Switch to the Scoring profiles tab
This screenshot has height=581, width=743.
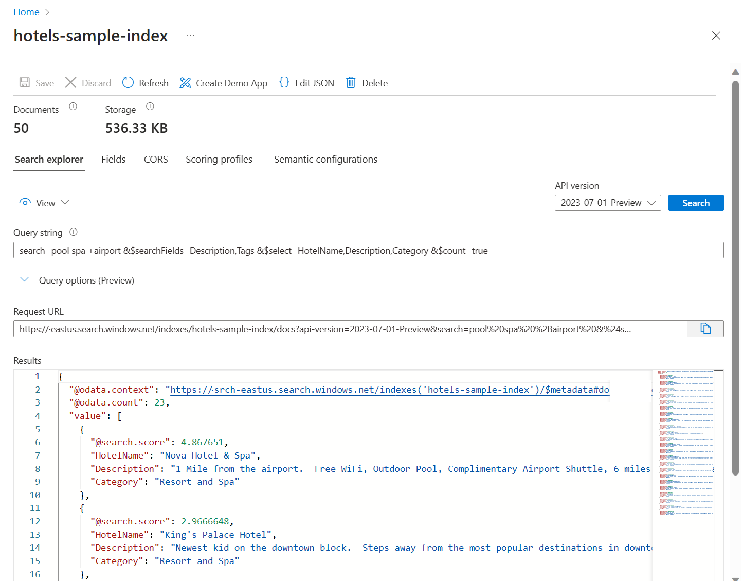[219, 160]
